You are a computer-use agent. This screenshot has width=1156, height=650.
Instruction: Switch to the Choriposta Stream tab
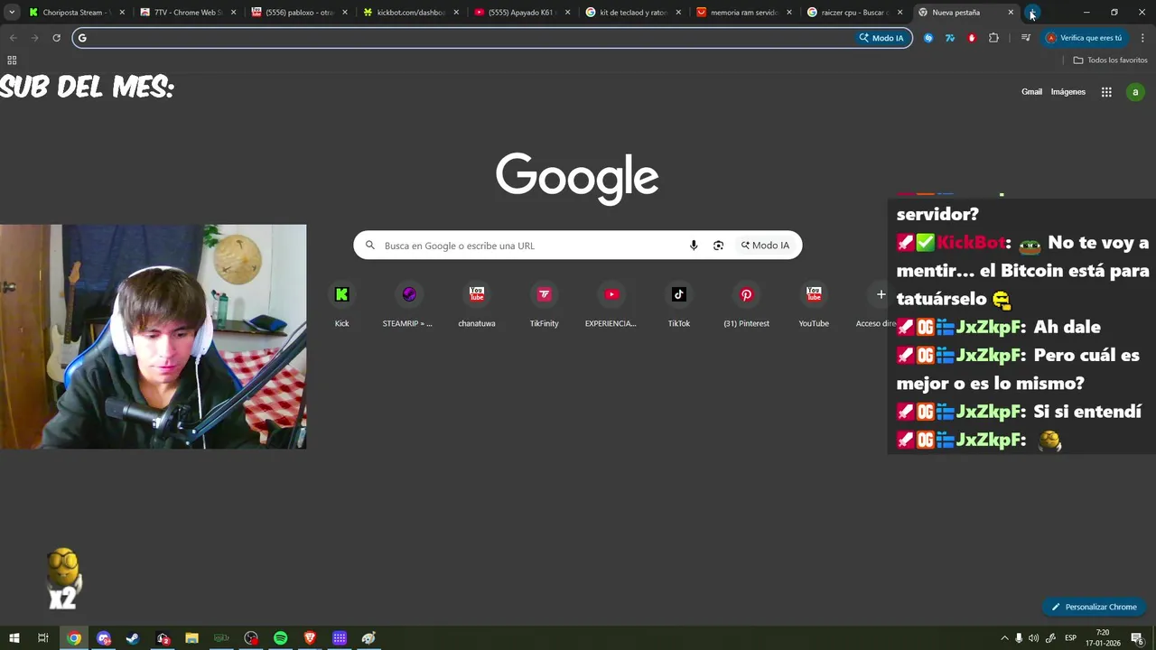pyautogui.click(x=75, y=13)
